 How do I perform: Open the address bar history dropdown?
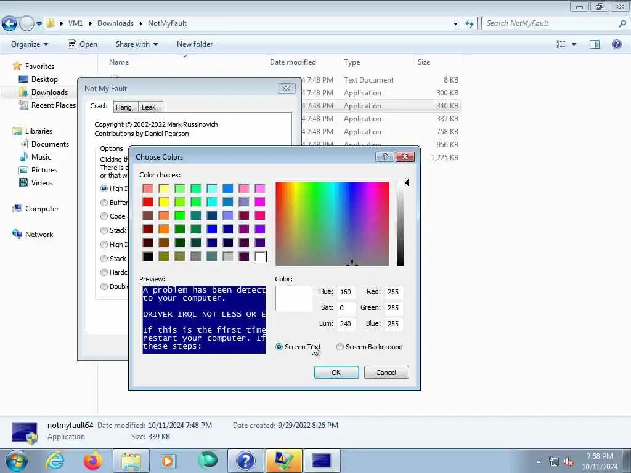(455, 24)
